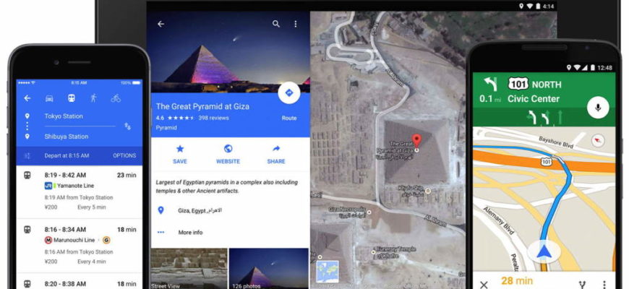Choose the Yamanote Line 8:19 route

80,192
